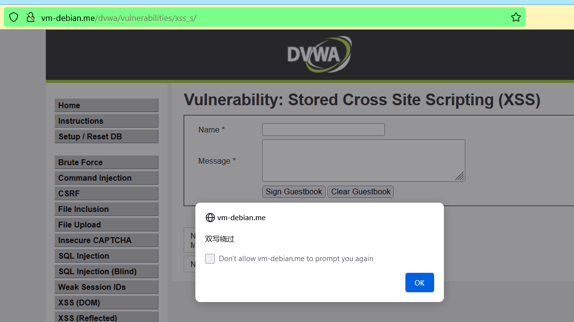Viewport: 574px width, 322px height.
Task: Click the insecure connection padlock icon
Action: pyautogui.click(x=31, y=17)
